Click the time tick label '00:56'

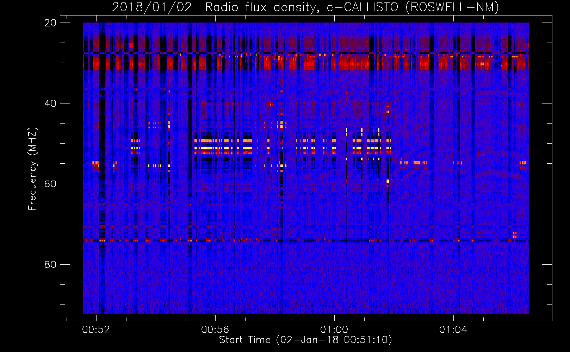tap(215, 329)
